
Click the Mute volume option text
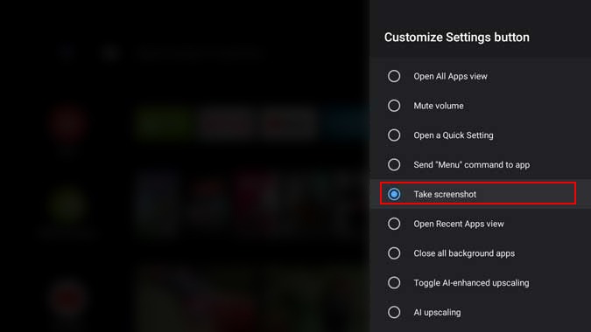point(439,106)
